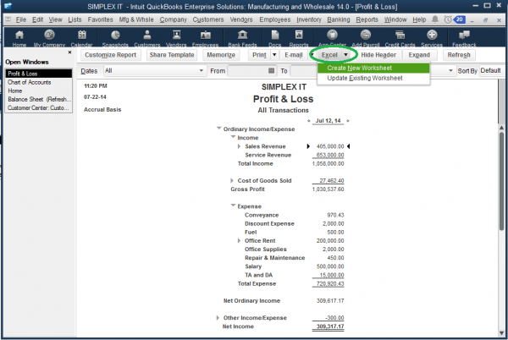The height and width of the screenshot is (340, 508).
Task: Click the Memorize button
Action: pyautogui.click(x=221, y=55)
